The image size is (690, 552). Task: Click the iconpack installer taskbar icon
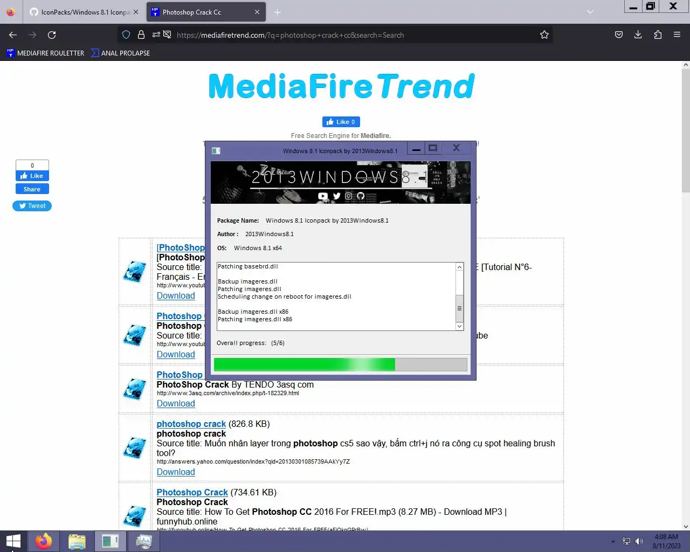click(111, 541)
